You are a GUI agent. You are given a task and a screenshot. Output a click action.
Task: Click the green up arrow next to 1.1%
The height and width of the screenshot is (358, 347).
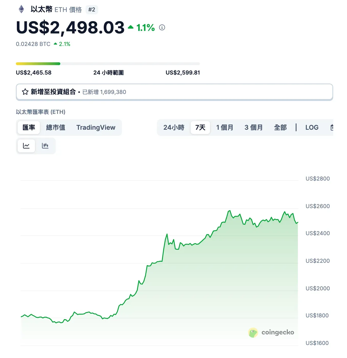click(x=131, y=27)
